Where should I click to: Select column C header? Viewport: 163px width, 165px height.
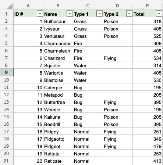tap(88, 6)
